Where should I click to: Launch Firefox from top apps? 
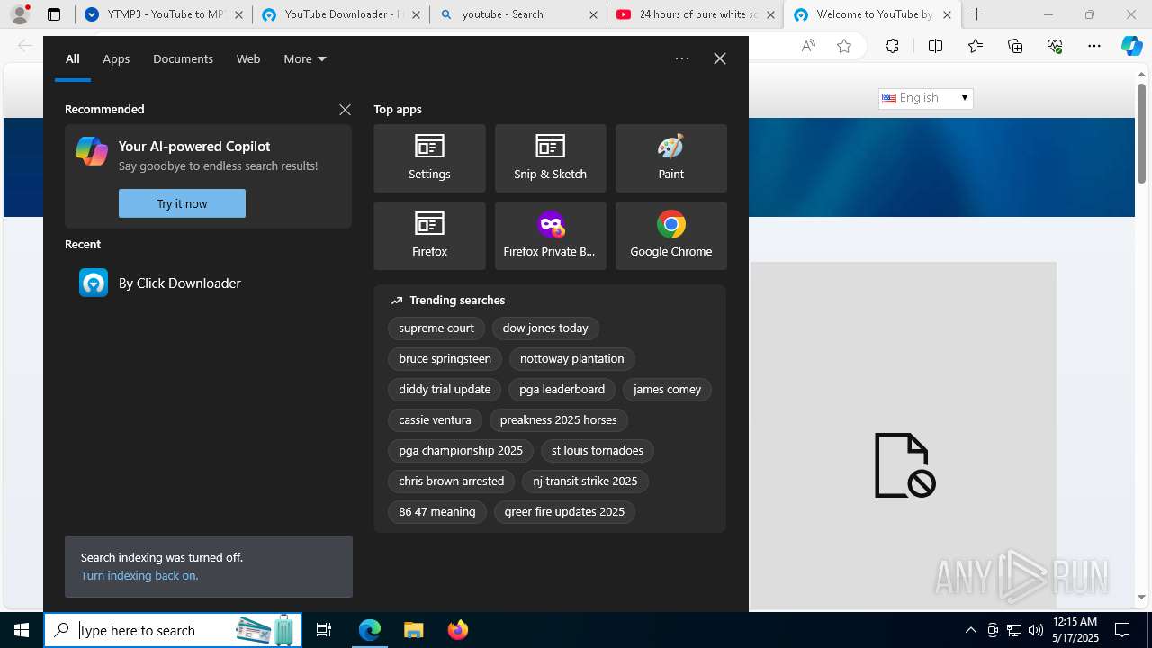(x=429, y=236)
